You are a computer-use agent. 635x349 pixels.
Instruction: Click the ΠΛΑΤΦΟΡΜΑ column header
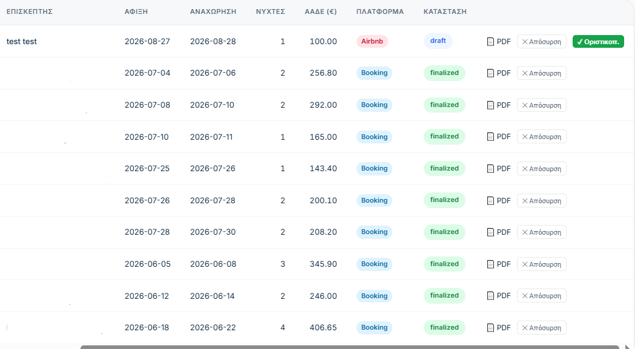point(380,11)
